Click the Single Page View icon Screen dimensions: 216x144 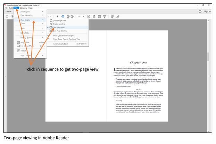51,21
